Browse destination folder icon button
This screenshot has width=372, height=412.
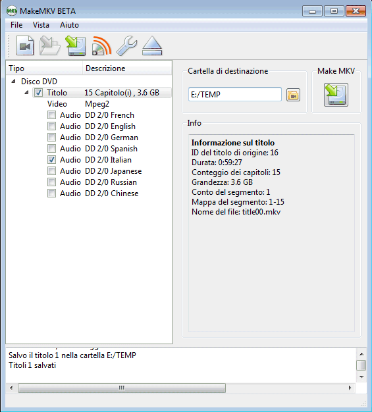(x=293, y=95)
